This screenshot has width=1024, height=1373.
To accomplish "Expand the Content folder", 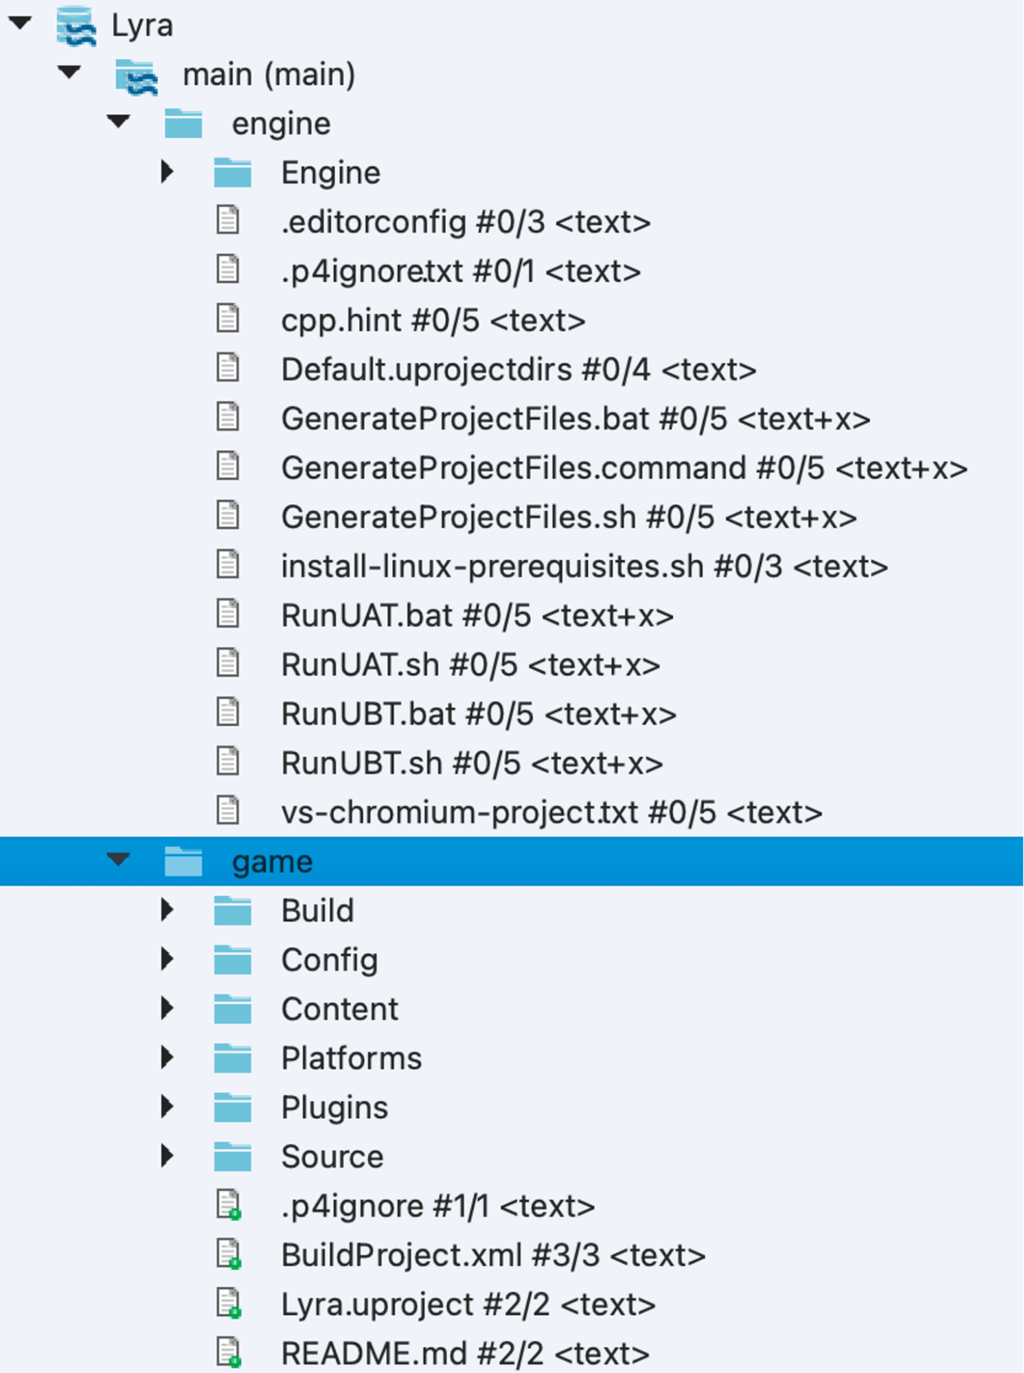I will click(x=167, y=1008).
